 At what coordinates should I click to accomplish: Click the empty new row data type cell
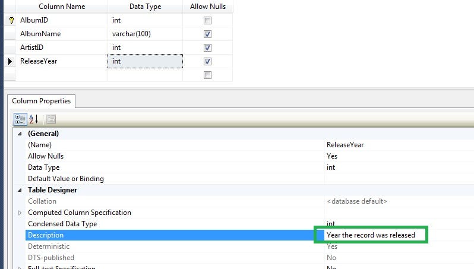pos(145,75)
